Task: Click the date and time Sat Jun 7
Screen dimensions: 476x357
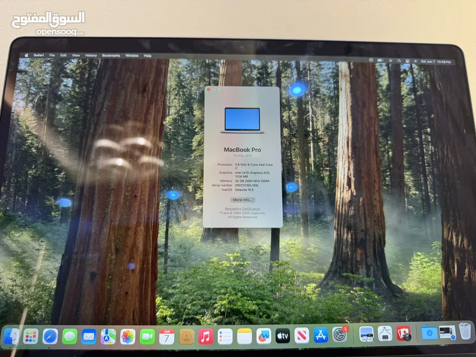Action: click(x=436, y=61)
